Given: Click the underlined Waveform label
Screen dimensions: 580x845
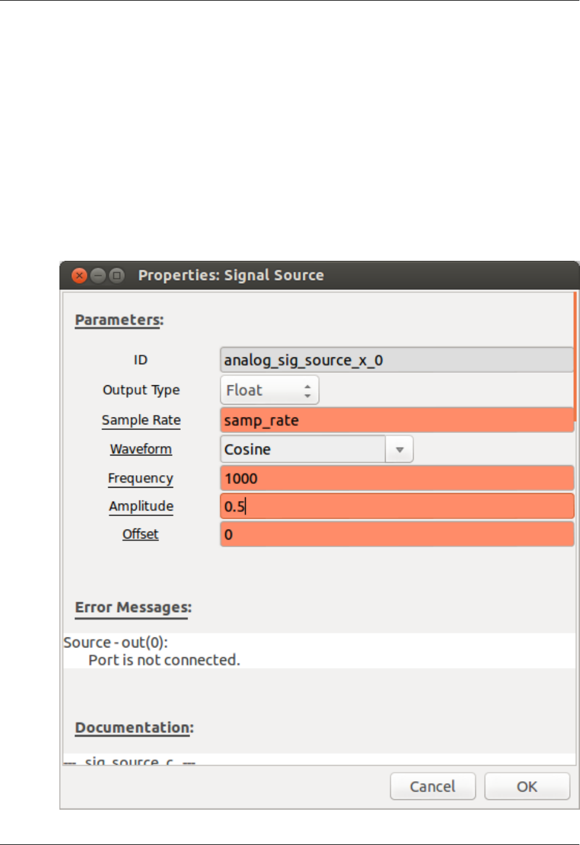Looking at the screenshot, I should tap(141, 449).
